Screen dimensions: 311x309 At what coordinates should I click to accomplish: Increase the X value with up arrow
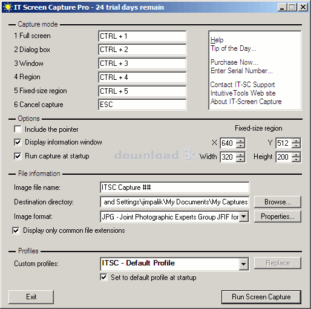click(240, 140)
